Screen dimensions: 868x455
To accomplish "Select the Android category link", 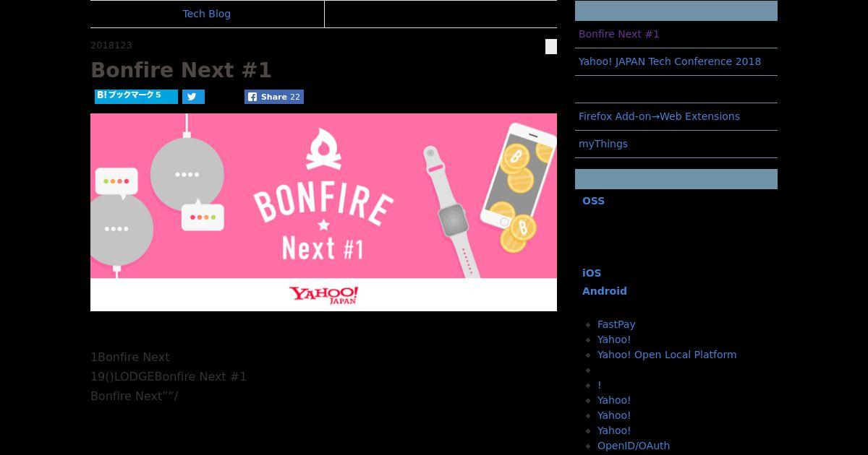I will coord(604,291).
